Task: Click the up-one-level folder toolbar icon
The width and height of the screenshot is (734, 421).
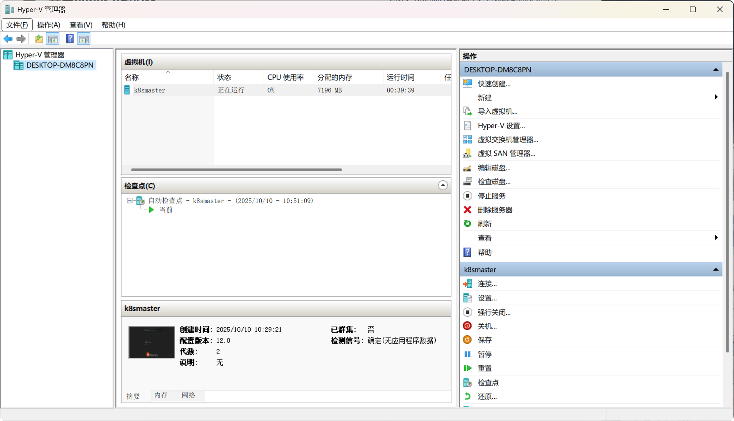Action: (39, 39)
